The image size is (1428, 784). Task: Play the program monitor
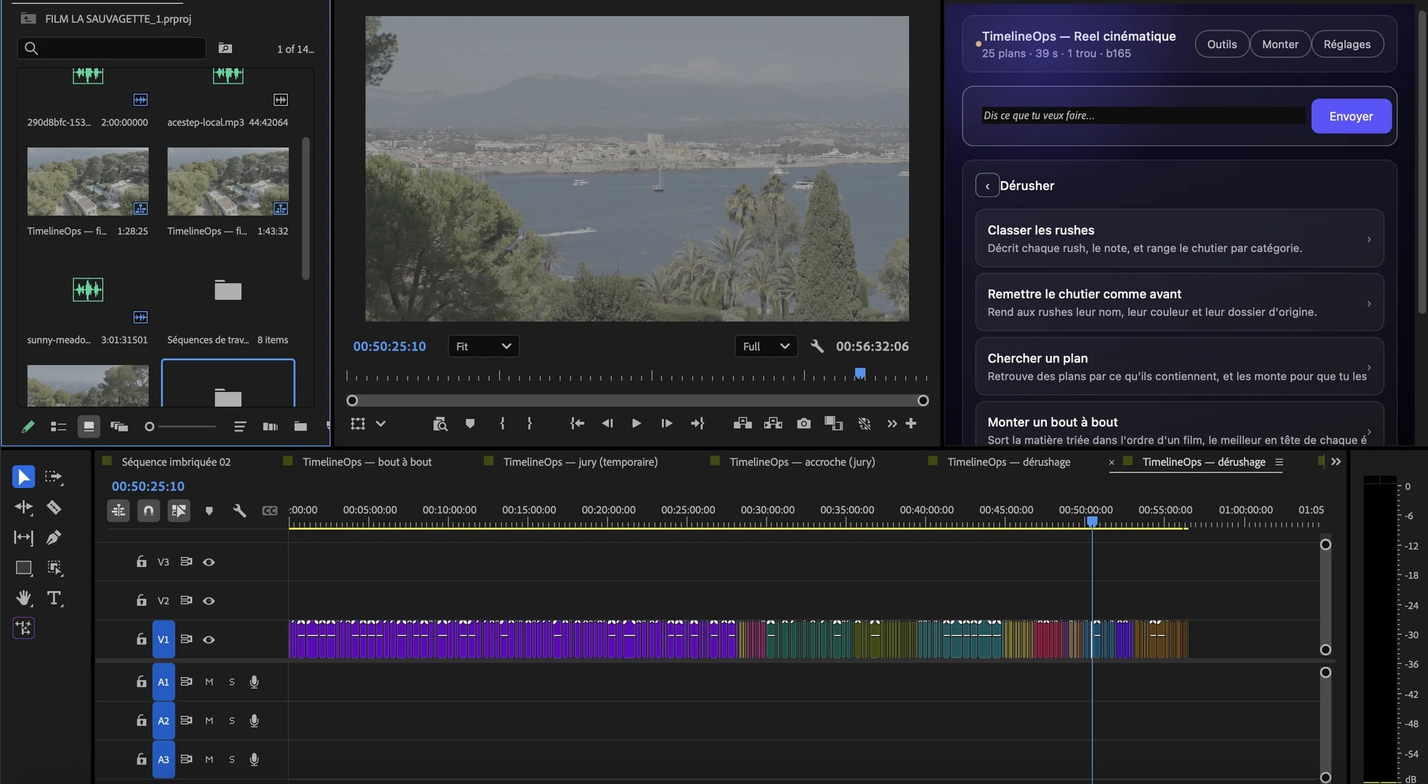[x=636, y=424]
